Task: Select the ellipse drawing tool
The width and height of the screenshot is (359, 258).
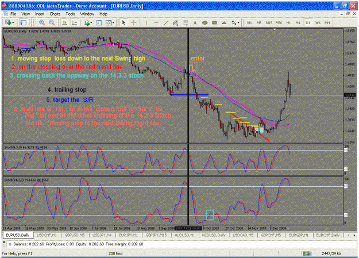Action: (x=204, y=22)
